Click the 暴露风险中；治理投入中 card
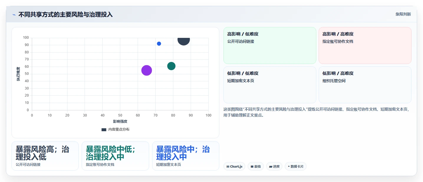The height and width of the screenshot is (182, 423). [186, 156]
